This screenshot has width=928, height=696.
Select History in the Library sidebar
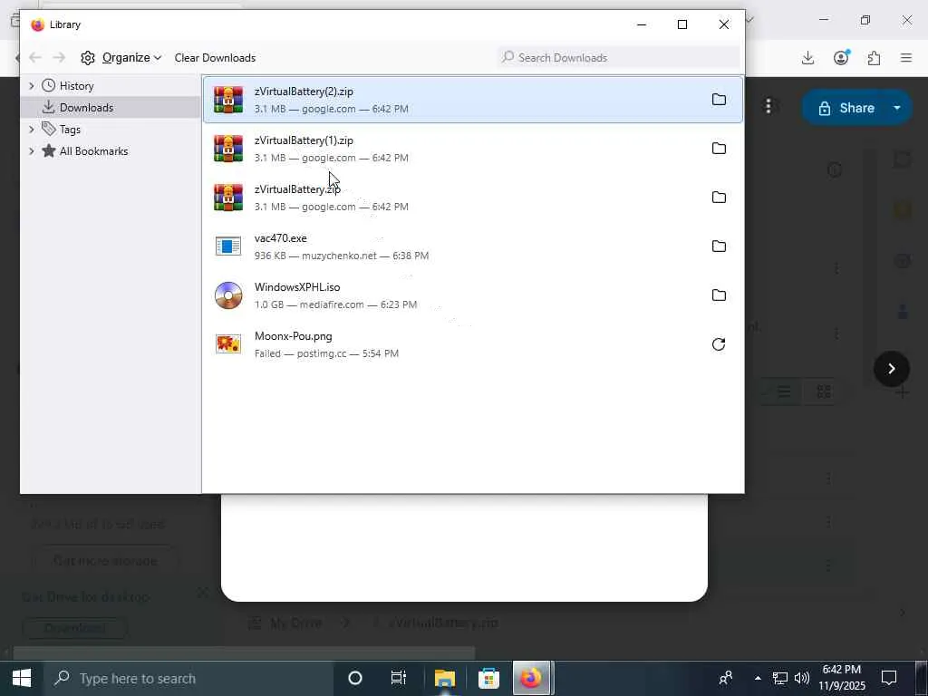[x=76, y=86]
